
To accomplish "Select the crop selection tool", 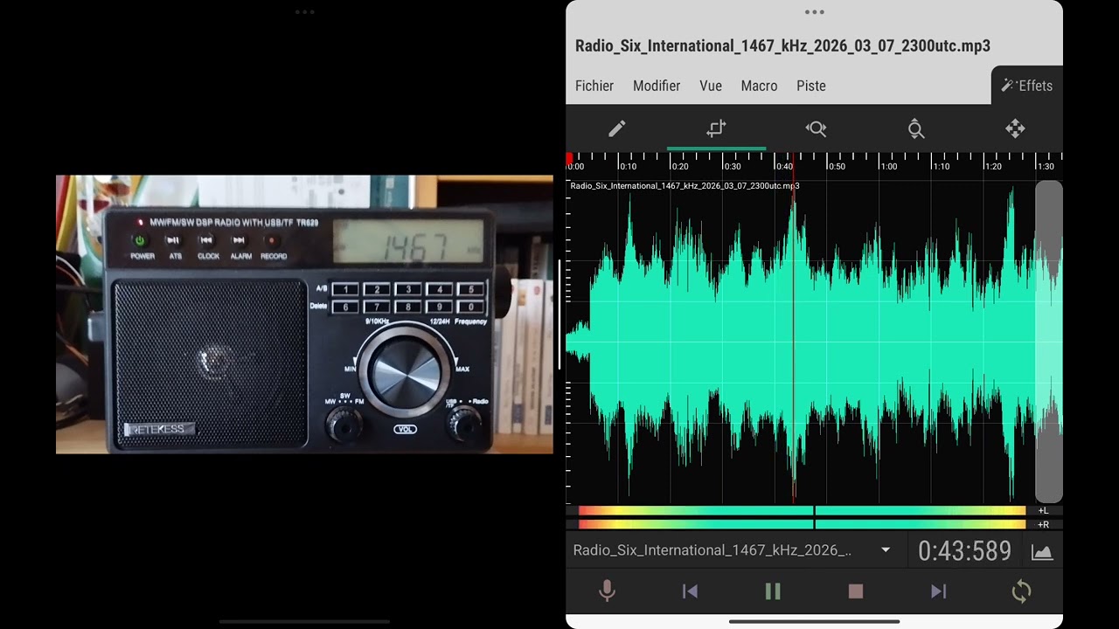I will click(x=716, y=129).
